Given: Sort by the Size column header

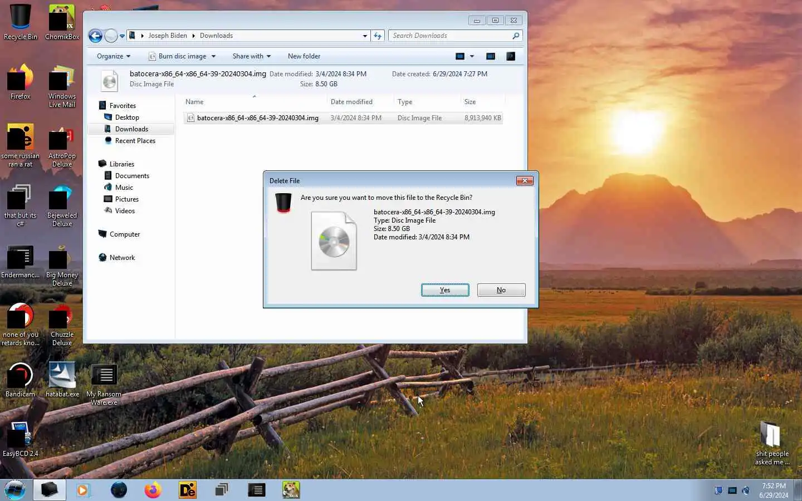Looking at the screenshot, I should 482,102.
